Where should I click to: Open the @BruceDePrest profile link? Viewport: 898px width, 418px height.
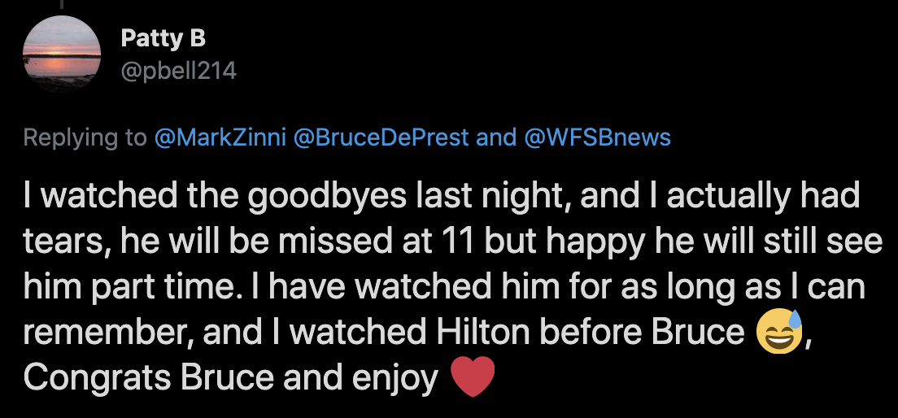click(x=381, y=137)
